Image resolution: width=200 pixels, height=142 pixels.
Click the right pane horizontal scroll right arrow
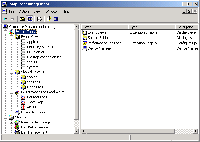tap(196, 131)
